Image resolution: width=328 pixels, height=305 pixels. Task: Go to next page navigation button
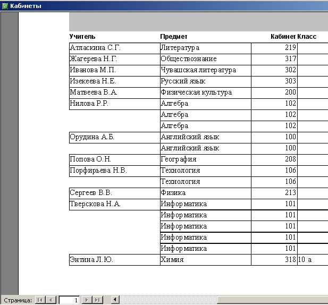click(87, 300)
